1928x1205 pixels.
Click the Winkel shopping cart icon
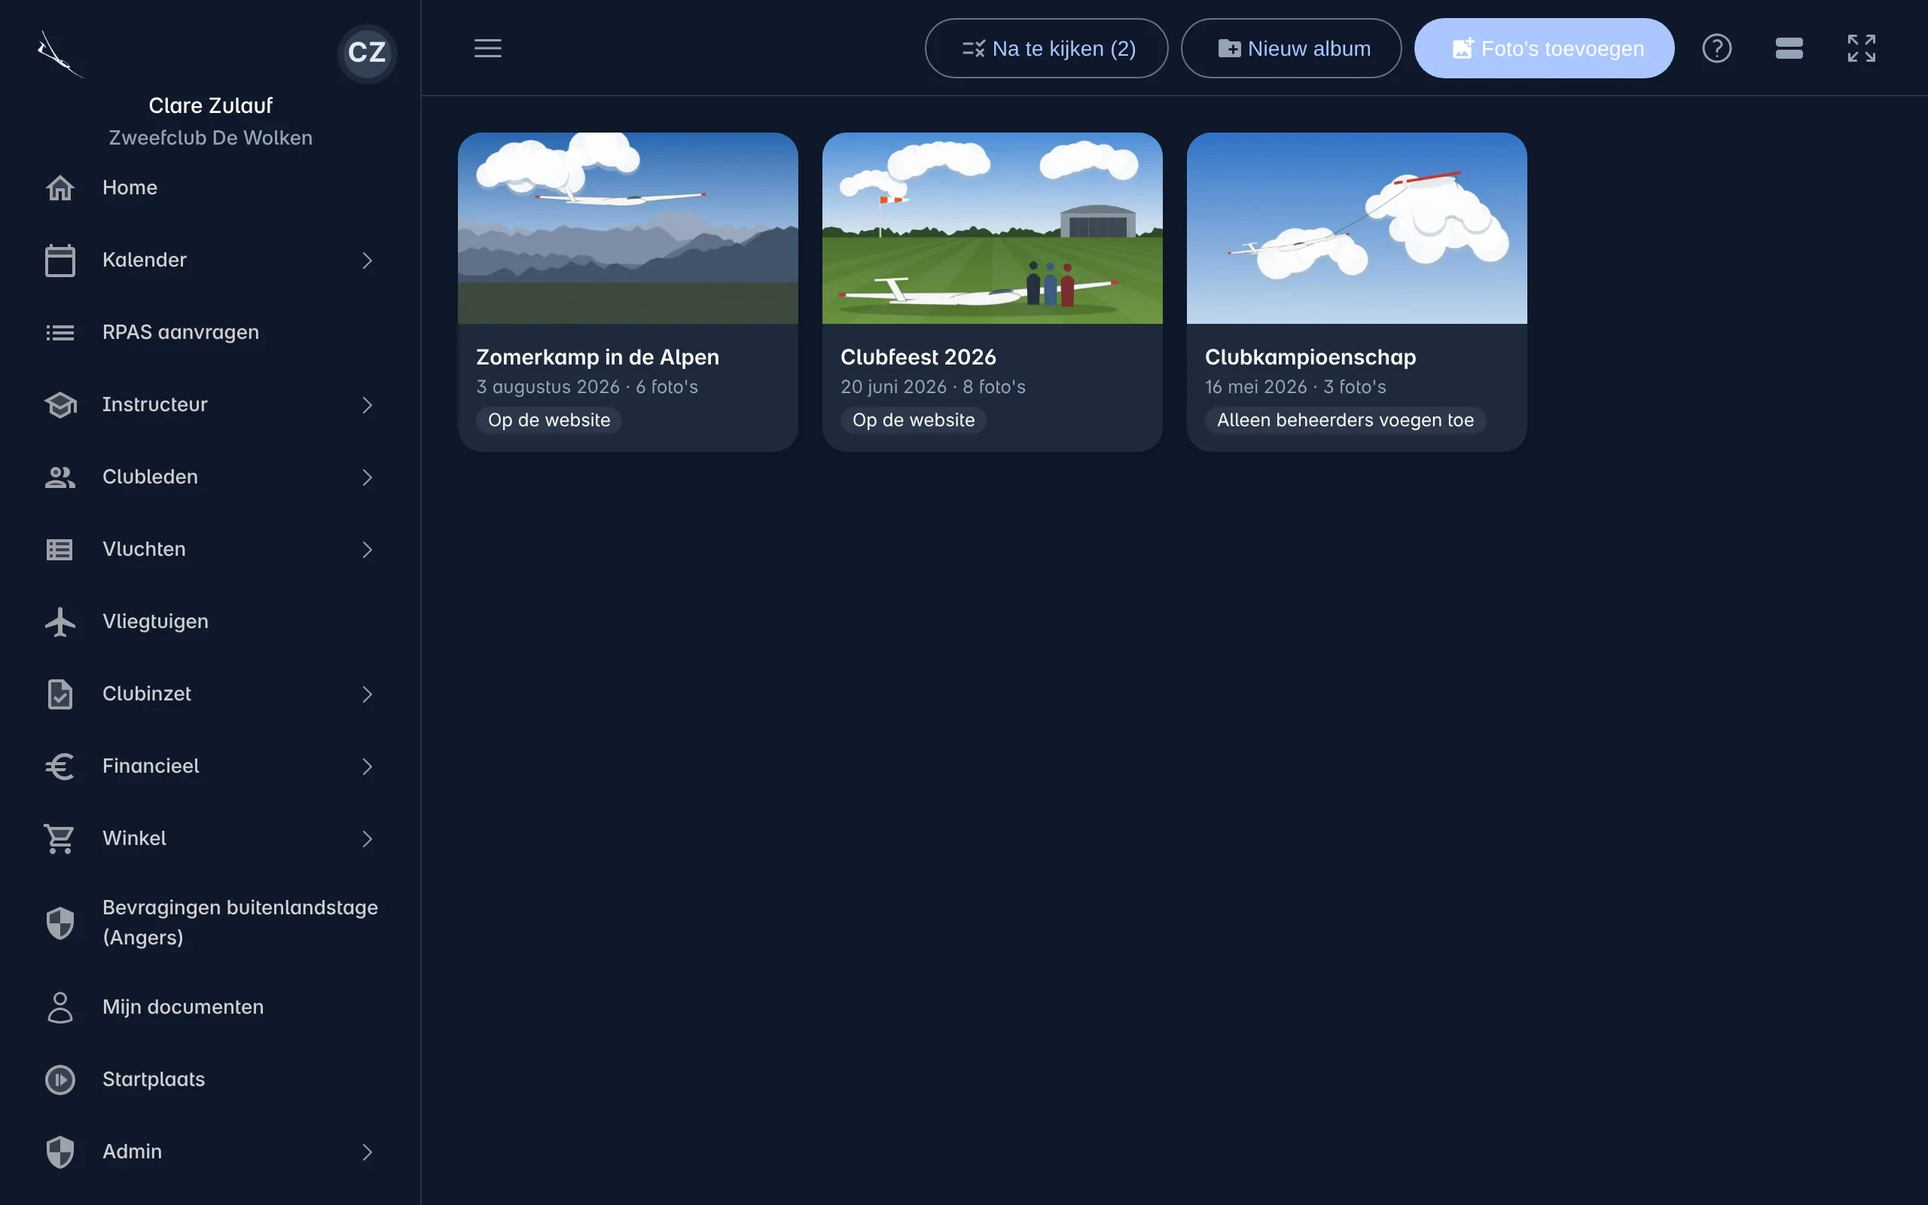59,838
